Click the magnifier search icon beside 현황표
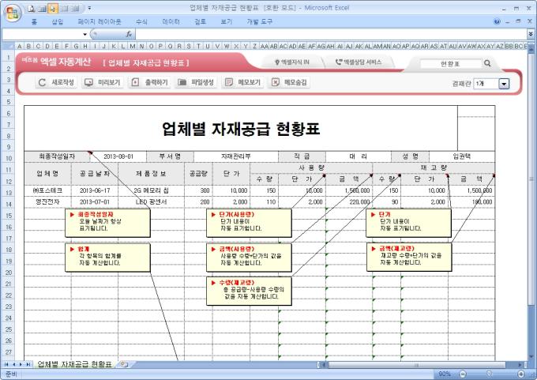537x380 pixels. tap(487, 63)
